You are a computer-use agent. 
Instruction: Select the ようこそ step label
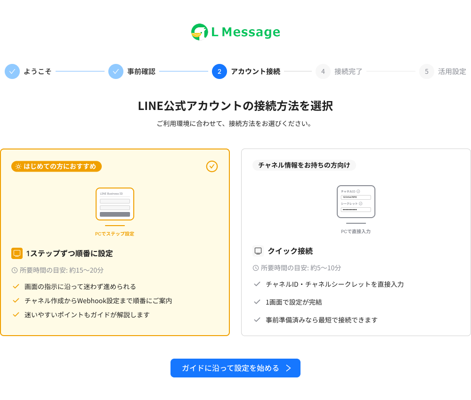tap(38, 71)
